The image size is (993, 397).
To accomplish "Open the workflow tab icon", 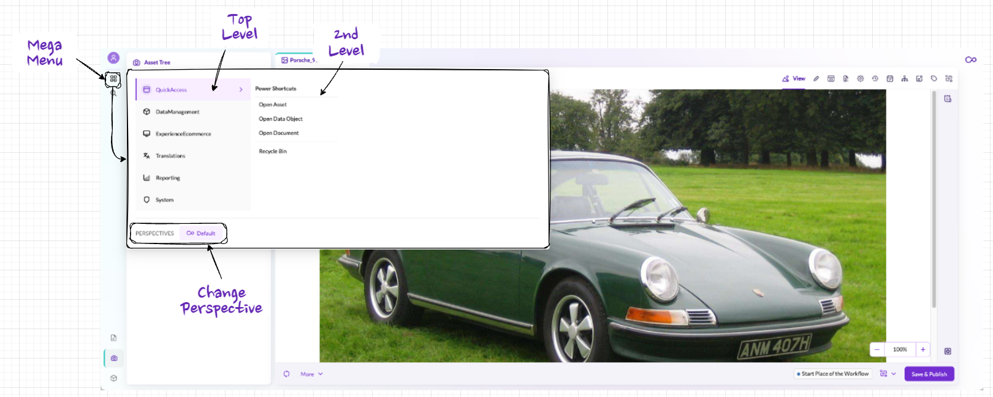I will coord(949,78).
